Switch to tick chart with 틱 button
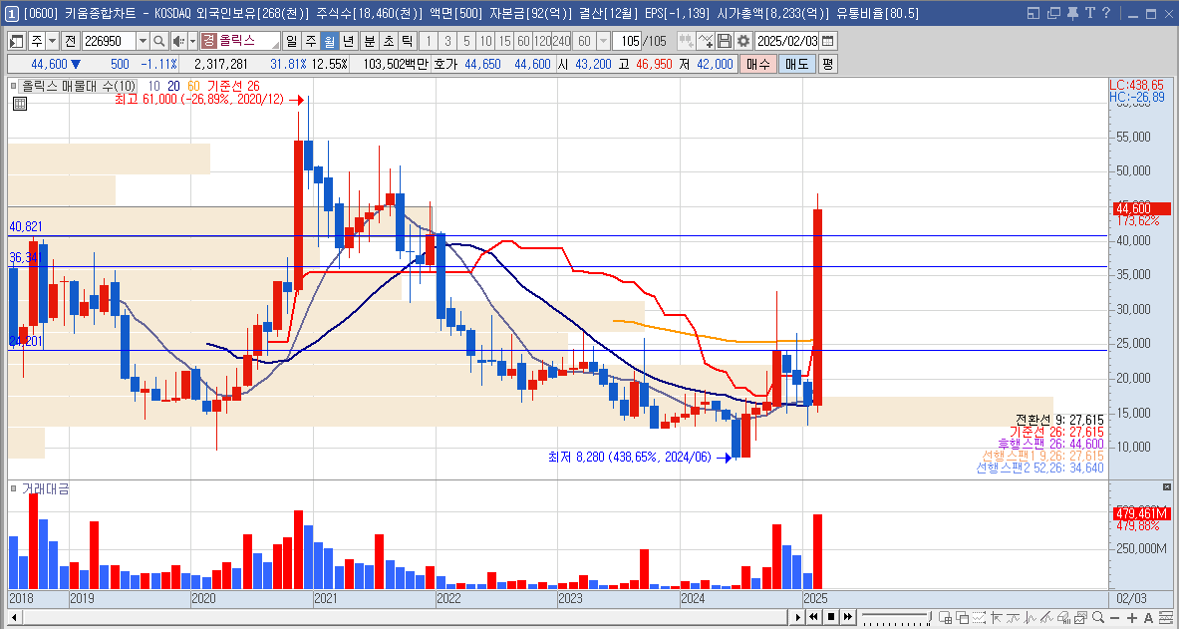This screenshot has height=629, width=1179. coord(406,42)
